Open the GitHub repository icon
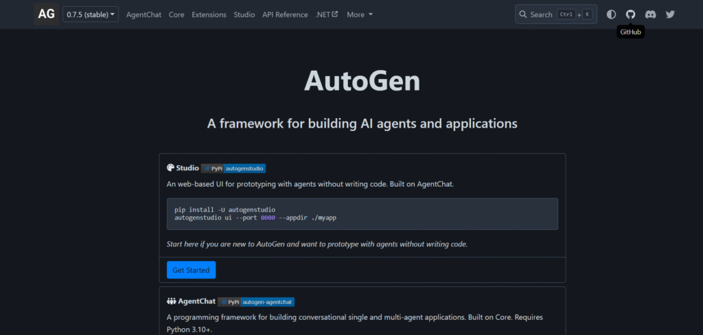Image resolution: width=703 pixels, height=335 pixels. click(630, 14)
